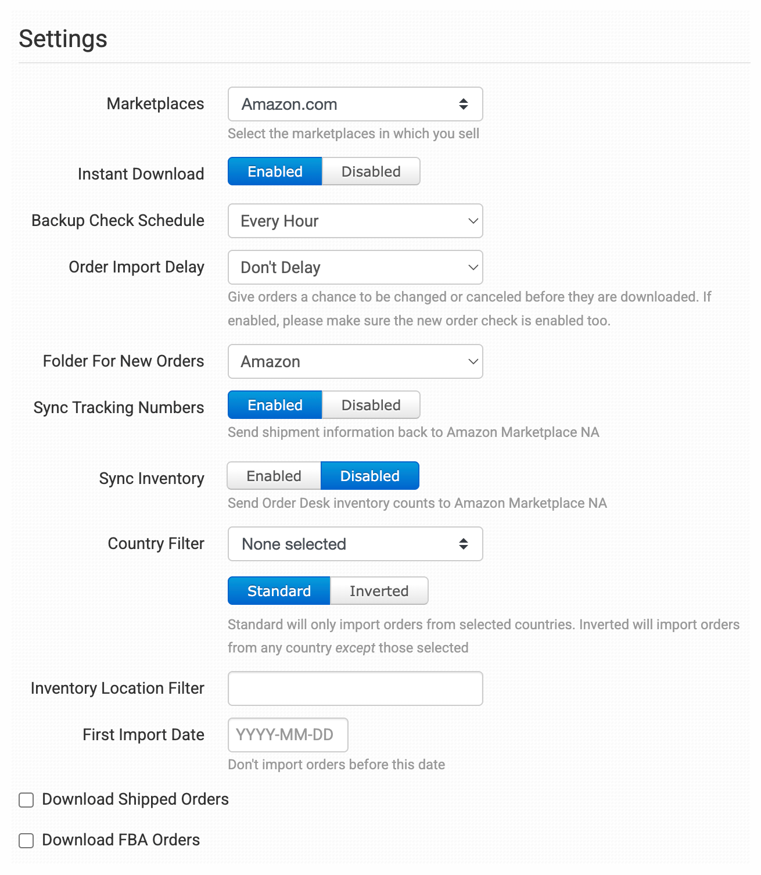Click the Inventory Location Filter text field
Image resolution: width=761 pixels, height=875 pixels.
click(355, 688)
